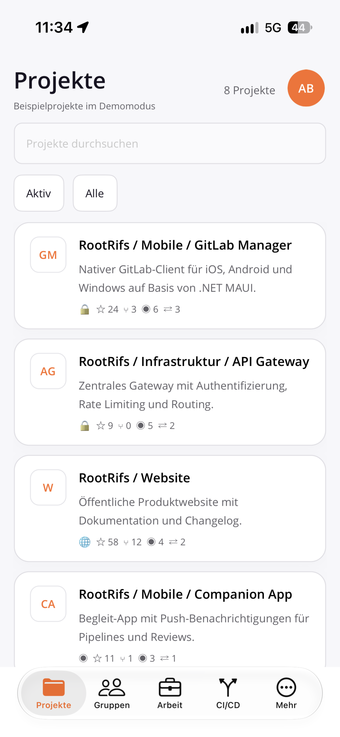Click the issues count 6 on GitLab Manager
Screen dimensions: 340x737
(x=150, y=309)
